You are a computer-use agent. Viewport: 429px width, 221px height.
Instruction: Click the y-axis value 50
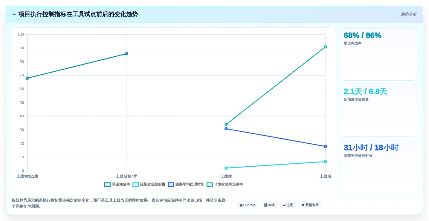click(x=22, y=103)
